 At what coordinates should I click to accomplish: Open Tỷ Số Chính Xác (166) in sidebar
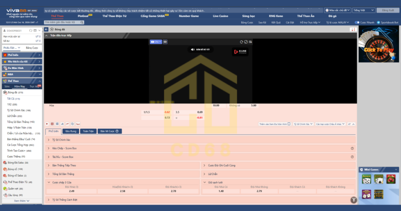click(19, 110)
